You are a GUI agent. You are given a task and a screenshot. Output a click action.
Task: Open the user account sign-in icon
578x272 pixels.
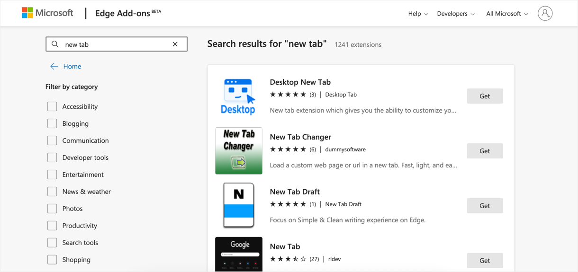pos(545,13)
